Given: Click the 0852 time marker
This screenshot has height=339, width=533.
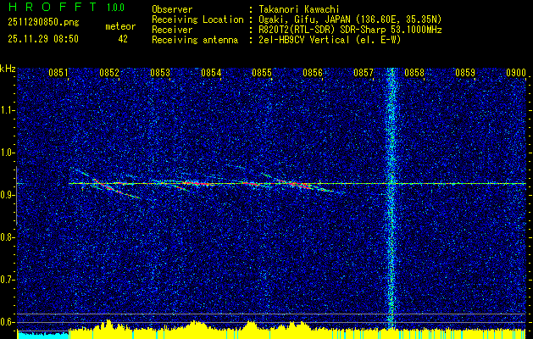Looking at the screenshot, I should click(109, 73).
